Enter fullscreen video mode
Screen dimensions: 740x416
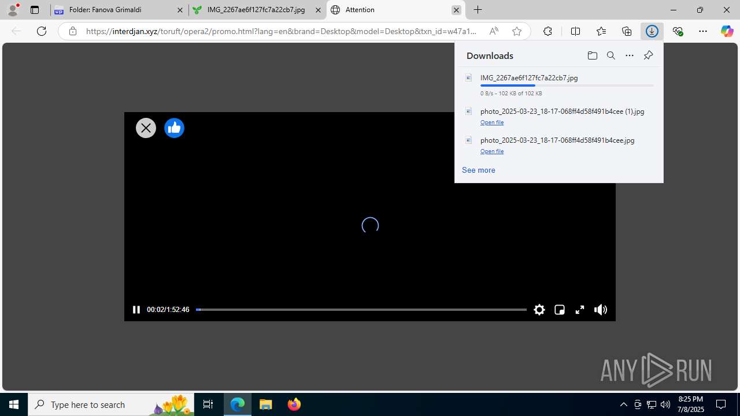tap(580, 310)
